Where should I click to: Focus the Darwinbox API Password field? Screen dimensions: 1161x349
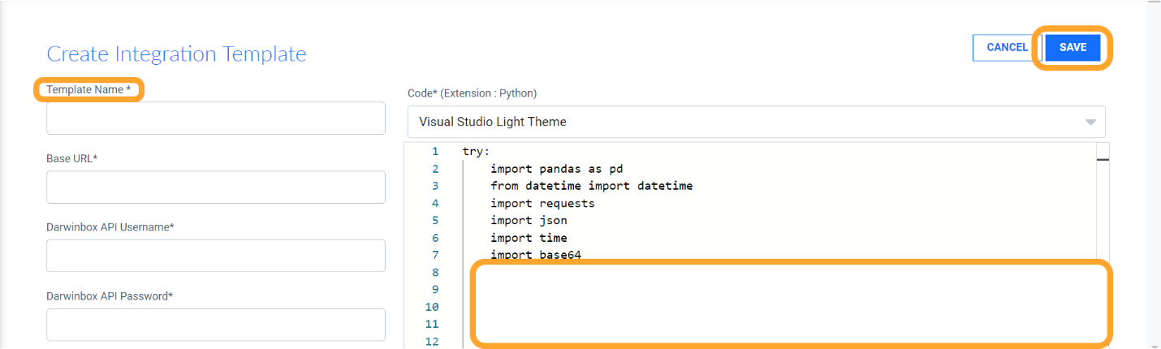[x=216, y=325]
